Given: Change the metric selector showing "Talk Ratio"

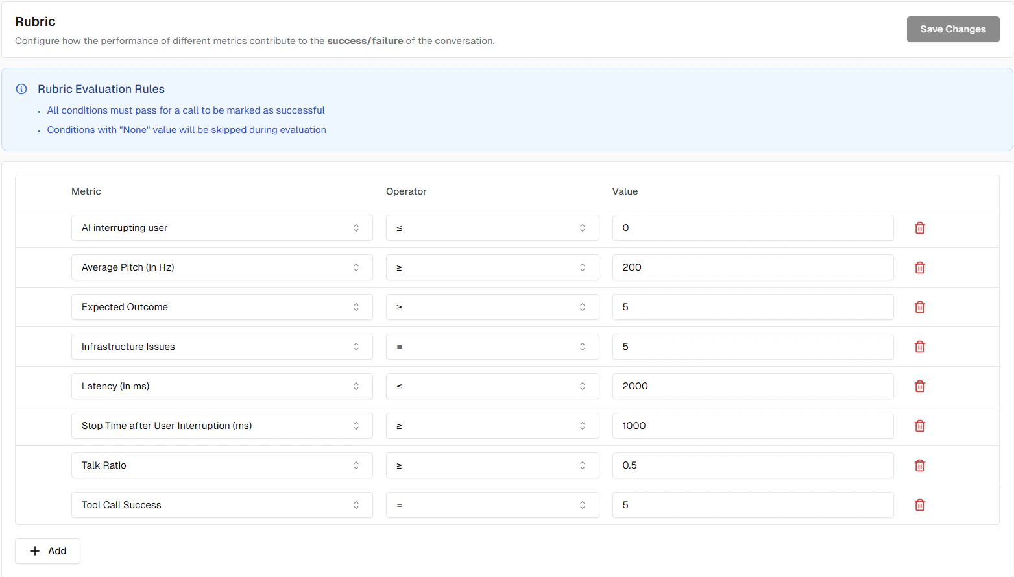Looking at the screenshot, I should point(221,465).
